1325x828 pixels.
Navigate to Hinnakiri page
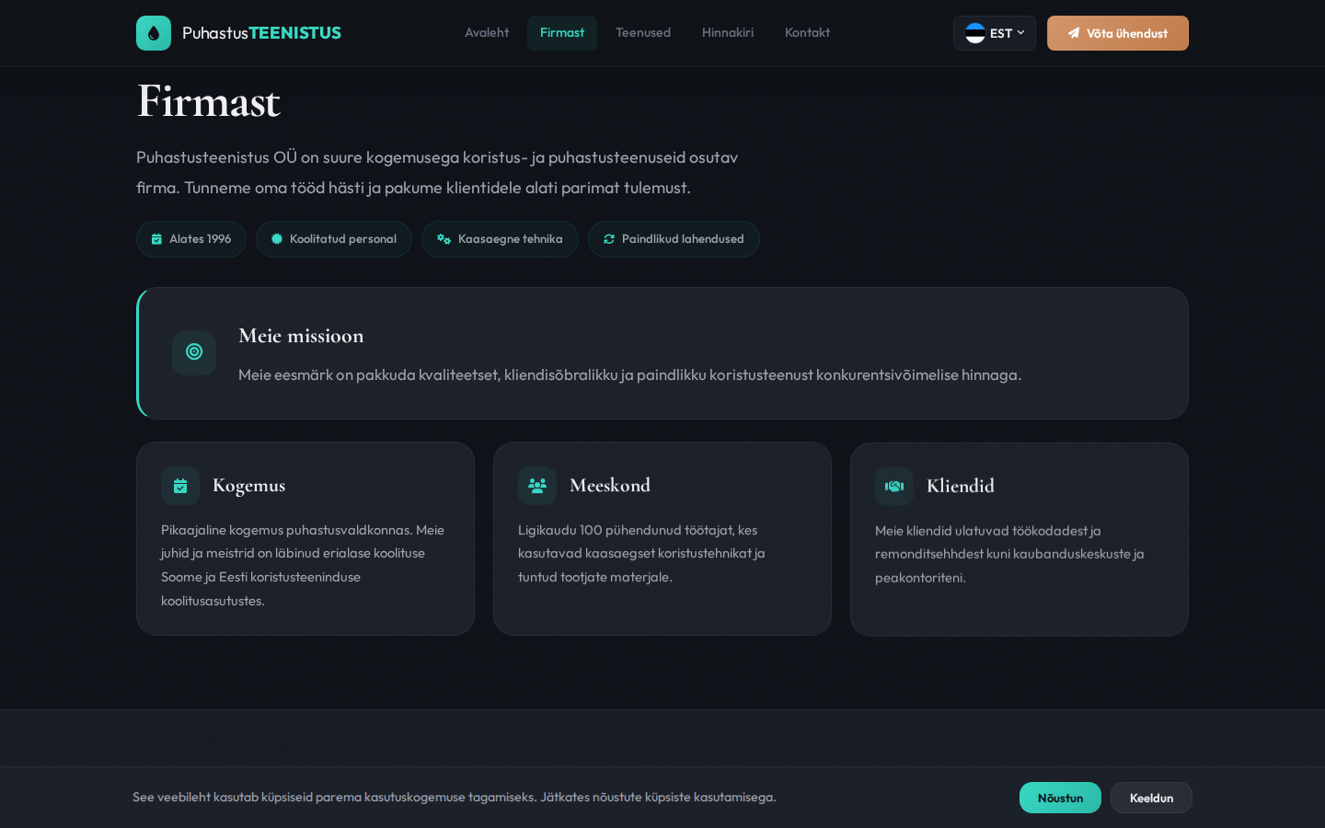[x=728, y=33]
